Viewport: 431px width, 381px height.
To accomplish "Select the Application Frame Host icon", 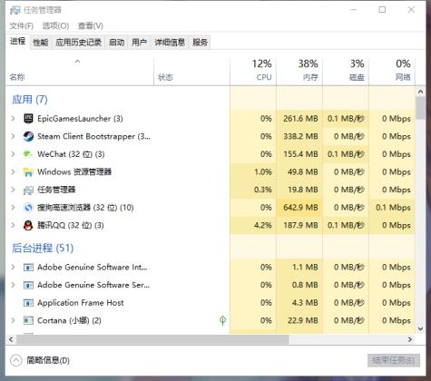I will click(28, 303).
